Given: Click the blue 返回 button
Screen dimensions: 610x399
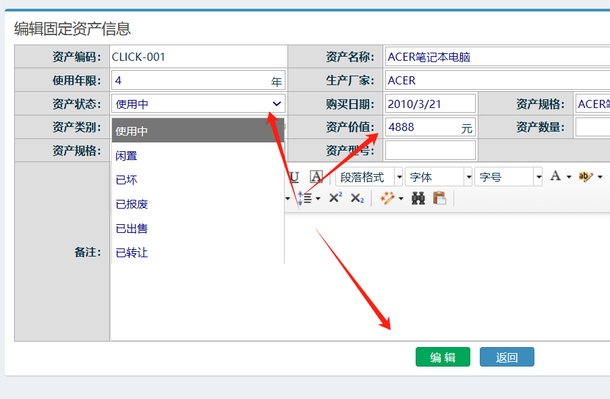Looking at the screenshot, I should tap(507, 357).
